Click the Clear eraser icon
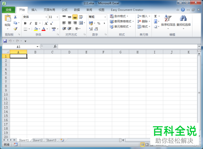Image resolution: width=203 pixels, height=149 pixels. coord(155,27)
